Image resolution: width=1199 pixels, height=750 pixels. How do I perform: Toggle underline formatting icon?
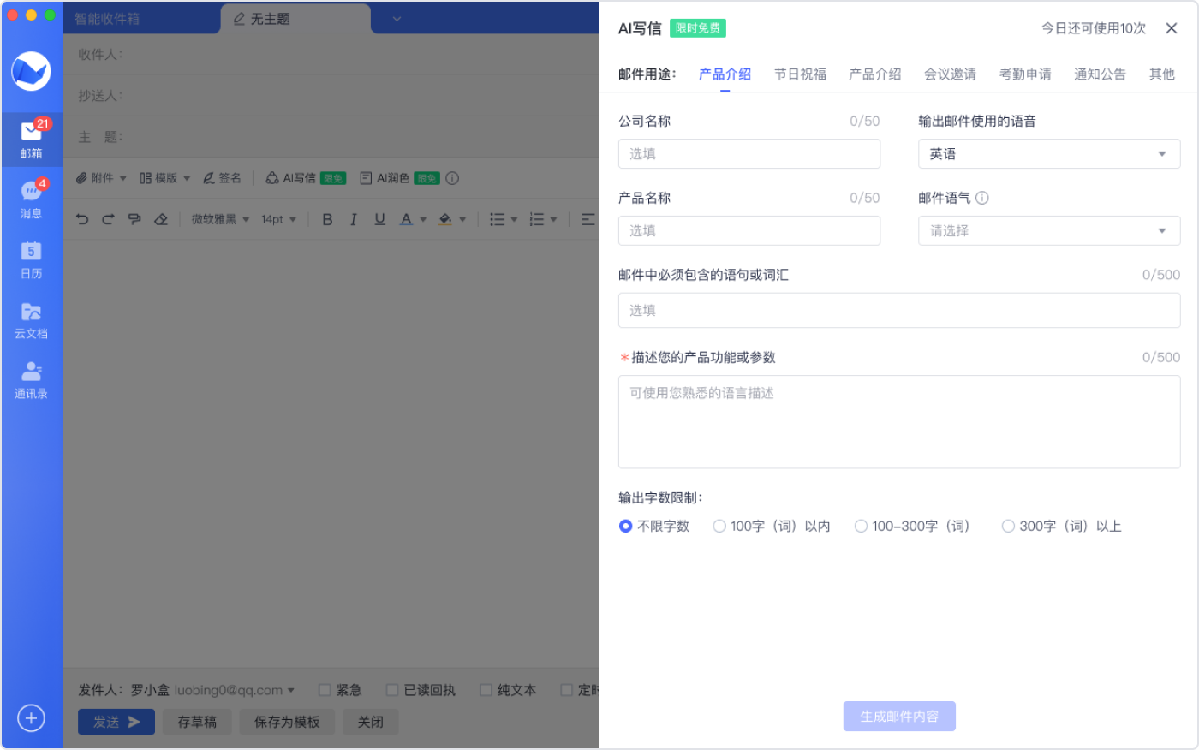[379, 219]
